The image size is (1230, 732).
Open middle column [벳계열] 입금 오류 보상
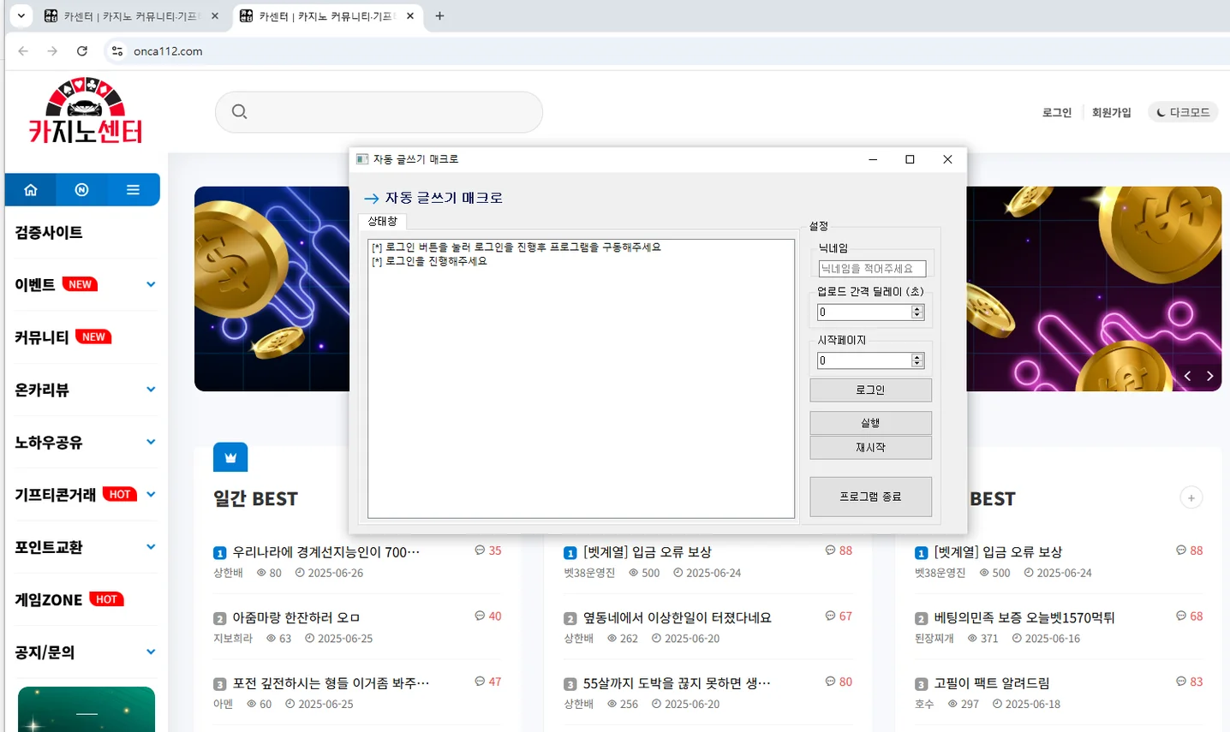[x=648, y=552]
